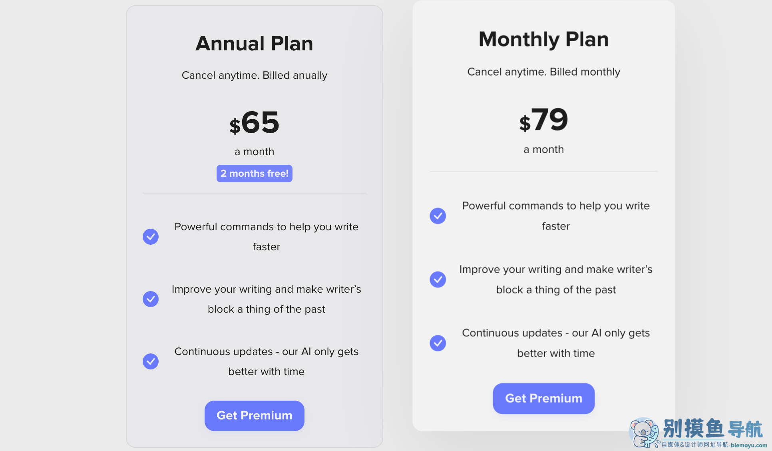
Task: Click the Annual Plan checkmark beside 'Continuous updates'
Action: tap(151, 361)
